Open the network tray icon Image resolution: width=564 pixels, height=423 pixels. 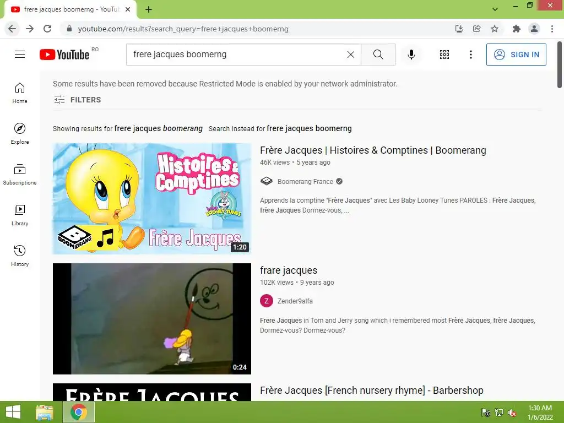(499, 413)
